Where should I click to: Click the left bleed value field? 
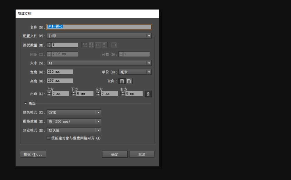tap(109, 94)
